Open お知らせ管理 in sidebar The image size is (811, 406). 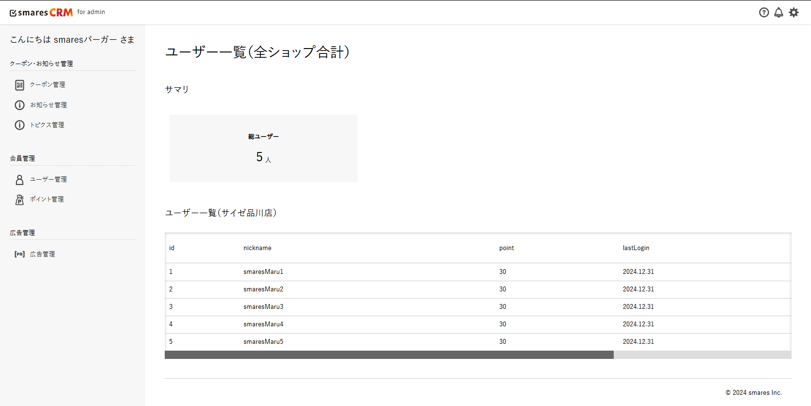tap(49, 105)
